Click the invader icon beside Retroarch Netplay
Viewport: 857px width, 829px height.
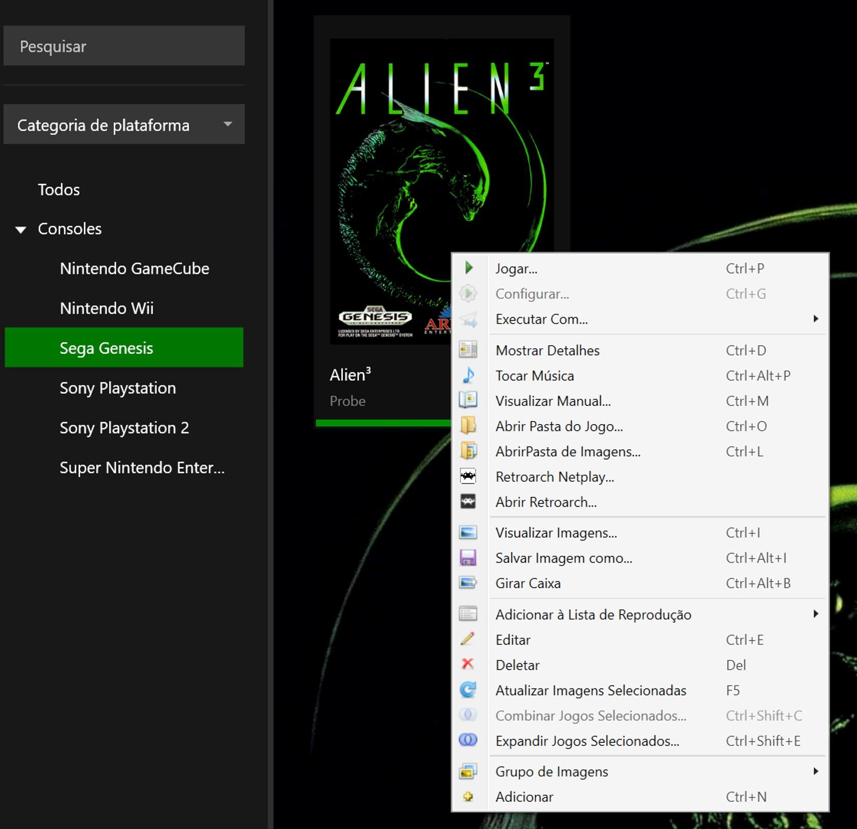coord(468,476)
